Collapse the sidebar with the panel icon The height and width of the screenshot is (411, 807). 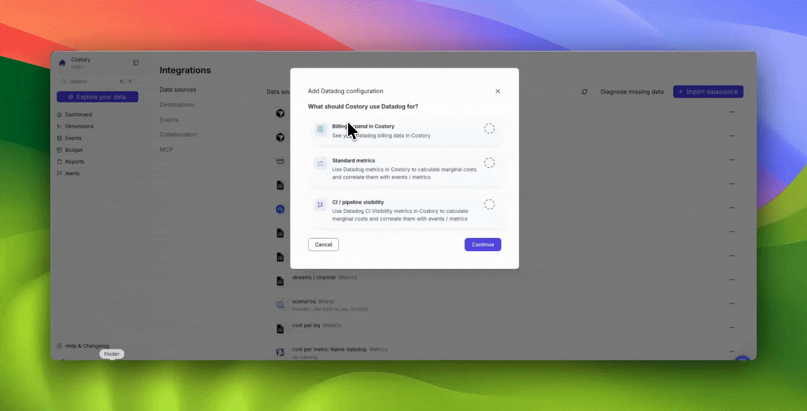point(135,63)
